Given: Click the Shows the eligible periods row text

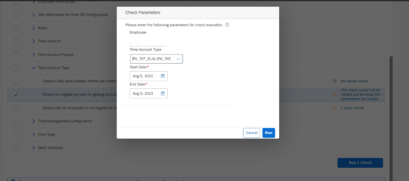Looking at the screenshot, I should tap(79, 94).
